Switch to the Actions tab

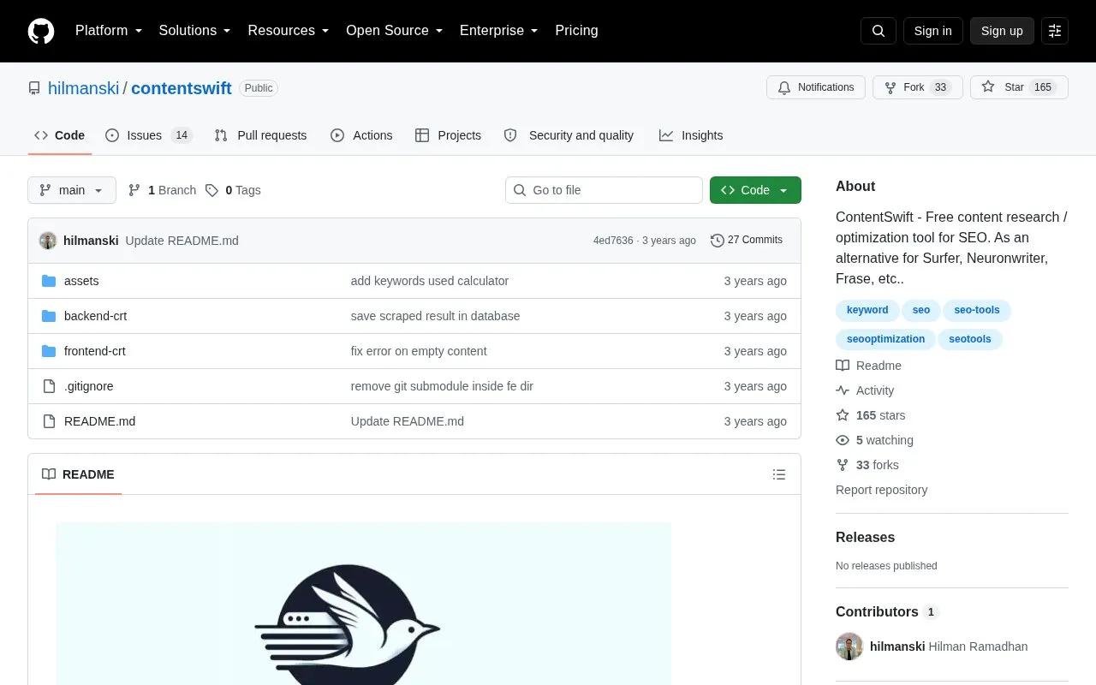coord(361,135)
